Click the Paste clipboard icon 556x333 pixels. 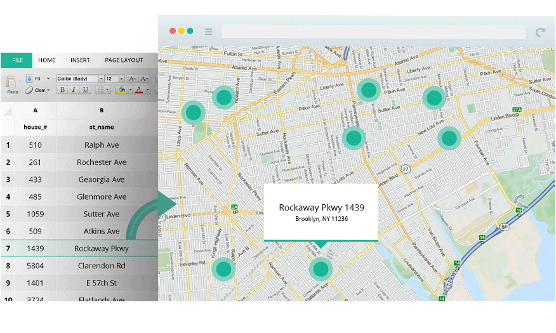[x=11, y=81]
